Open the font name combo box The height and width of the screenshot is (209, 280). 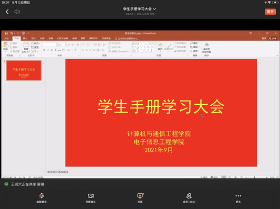pos(49,45)
